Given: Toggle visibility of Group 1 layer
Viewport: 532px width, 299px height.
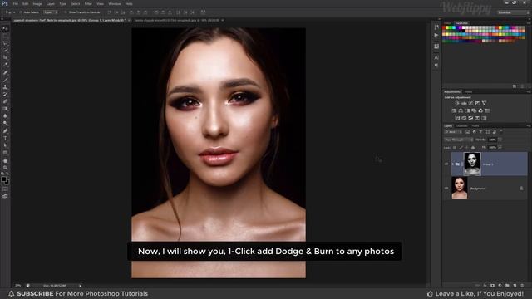Looking at the screenshot, I should 446,164.
